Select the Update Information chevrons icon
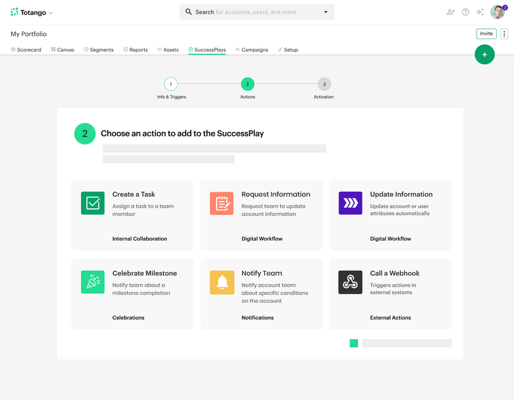The image size is (514, 400). 350,203
